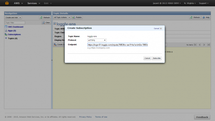Expand All Topic Actions dropdown arrow

(69, 18)
